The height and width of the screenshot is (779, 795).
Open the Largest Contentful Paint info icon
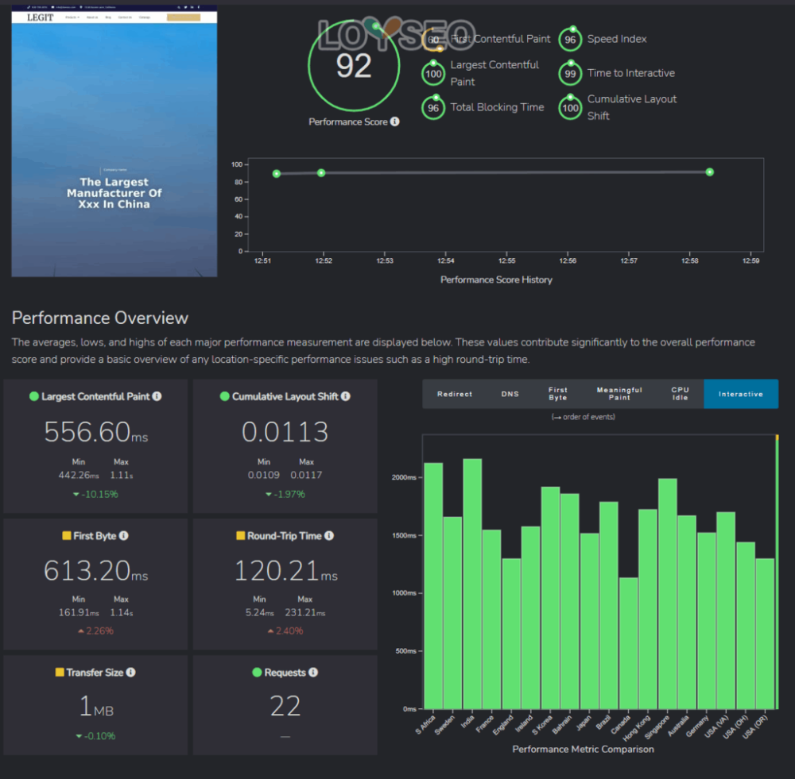click(157, 396)
